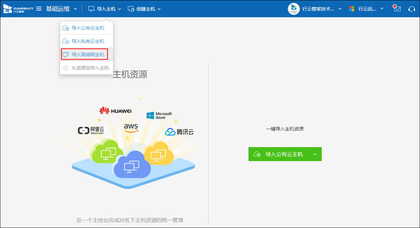Open the 行云管家技术 account dropdown
Viewport: 420px width, 228px height.
point(322,9)
